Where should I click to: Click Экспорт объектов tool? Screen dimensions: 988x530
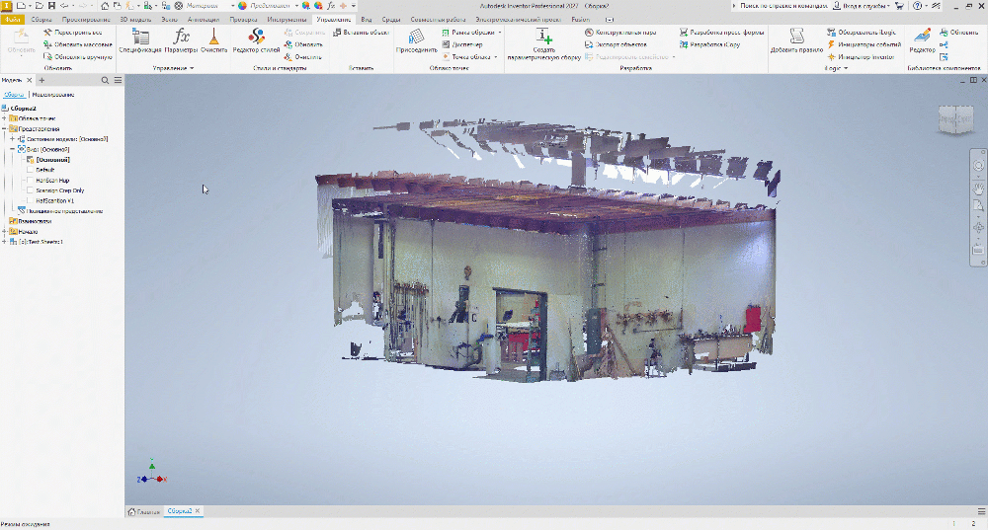point(616,44)
